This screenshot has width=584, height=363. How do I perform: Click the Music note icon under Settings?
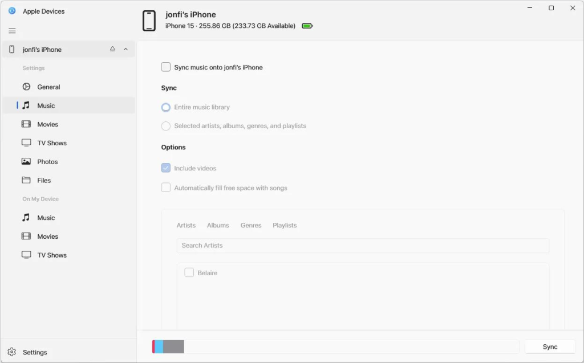click(26, 105)
